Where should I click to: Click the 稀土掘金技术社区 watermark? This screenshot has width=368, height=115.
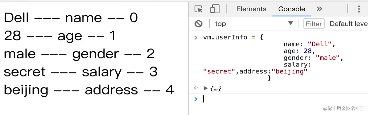(343, 109)
